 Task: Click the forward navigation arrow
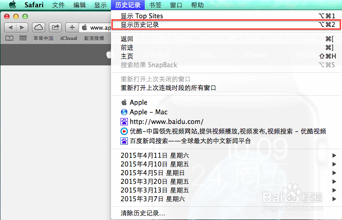22,27
